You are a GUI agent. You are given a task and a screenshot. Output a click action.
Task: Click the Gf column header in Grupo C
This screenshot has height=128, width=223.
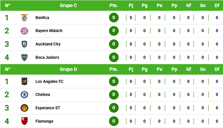(x=189, y=5)
